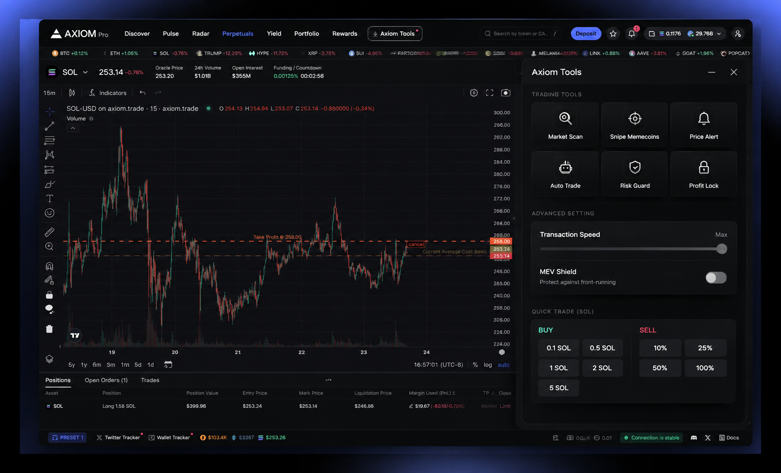
Task: Select the ruler measure tool
Action: pos(49,232)
